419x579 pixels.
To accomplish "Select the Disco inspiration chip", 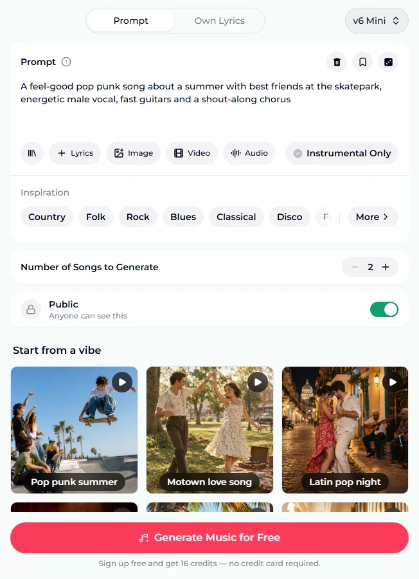I will click(290, 217).
